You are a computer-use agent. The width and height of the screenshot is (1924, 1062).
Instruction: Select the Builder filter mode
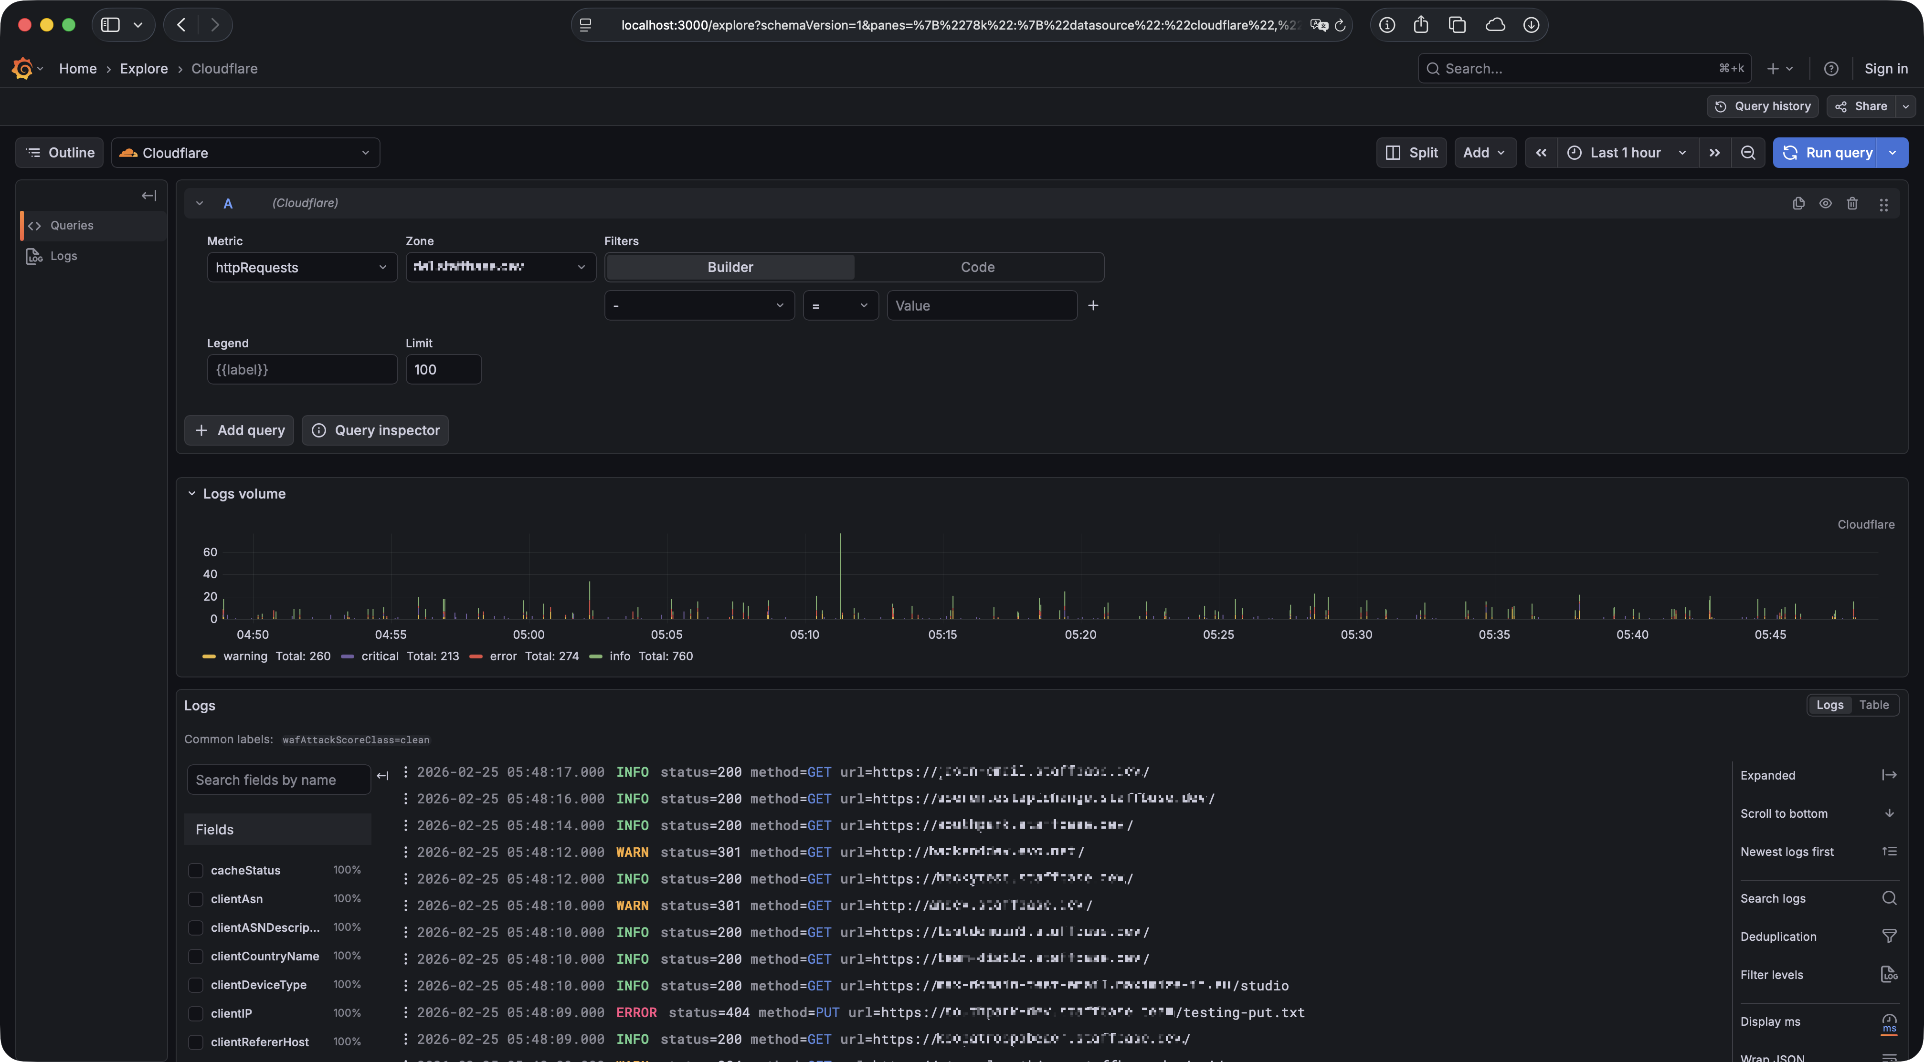click(x=729, y=267)
